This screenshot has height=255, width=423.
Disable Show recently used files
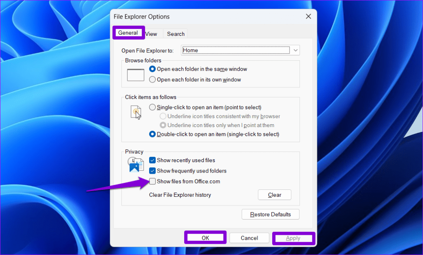point(152,160)
